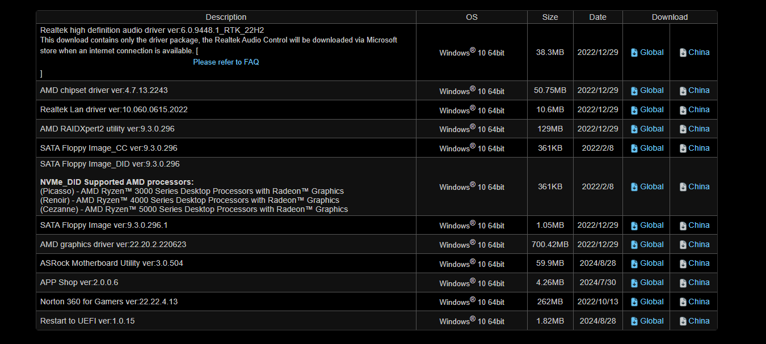The height and width of the screenshot is (344, 766).
Task: Click the 2024/7/30 date cell
Action: point(597,282)
